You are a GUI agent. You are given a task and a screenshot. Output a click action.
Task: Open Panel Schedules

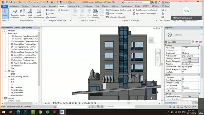114,13
